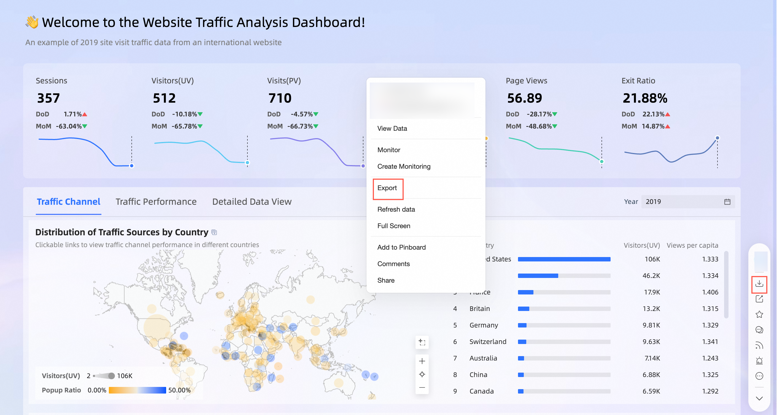Zoom in on the map
The width and height of the screenshot is (777, 415).
coord(422,361)
